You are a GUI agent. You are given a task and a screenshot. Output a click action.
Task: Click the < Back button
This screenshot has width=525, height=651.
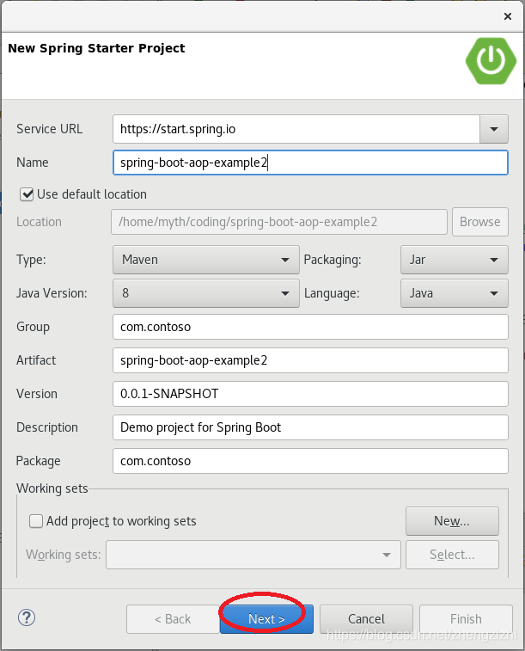coord(173,618)
